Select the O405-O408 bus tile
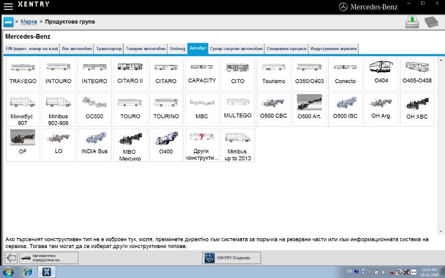445x278 pixels. [x=417, y=75]
